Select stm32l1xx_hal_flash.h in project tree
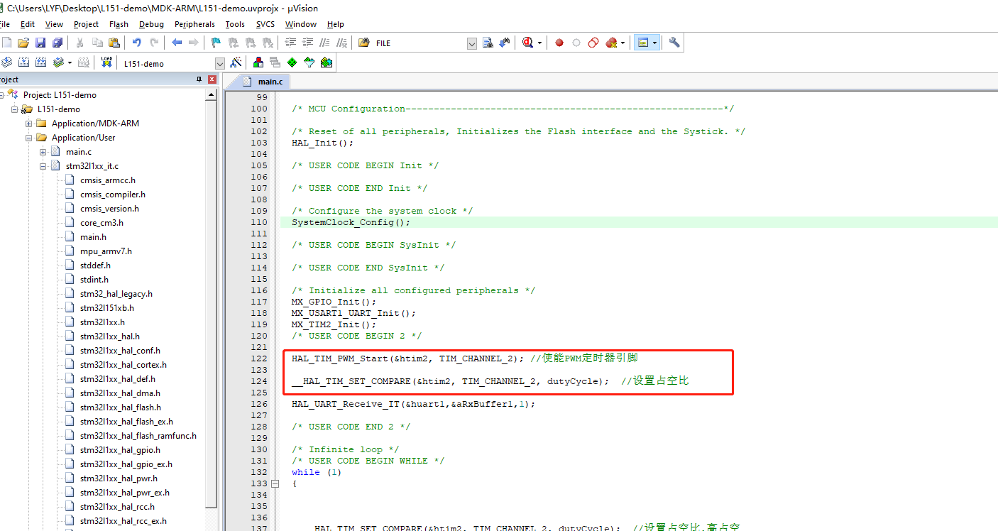998x531 pixels. click(x=121, y=407)
